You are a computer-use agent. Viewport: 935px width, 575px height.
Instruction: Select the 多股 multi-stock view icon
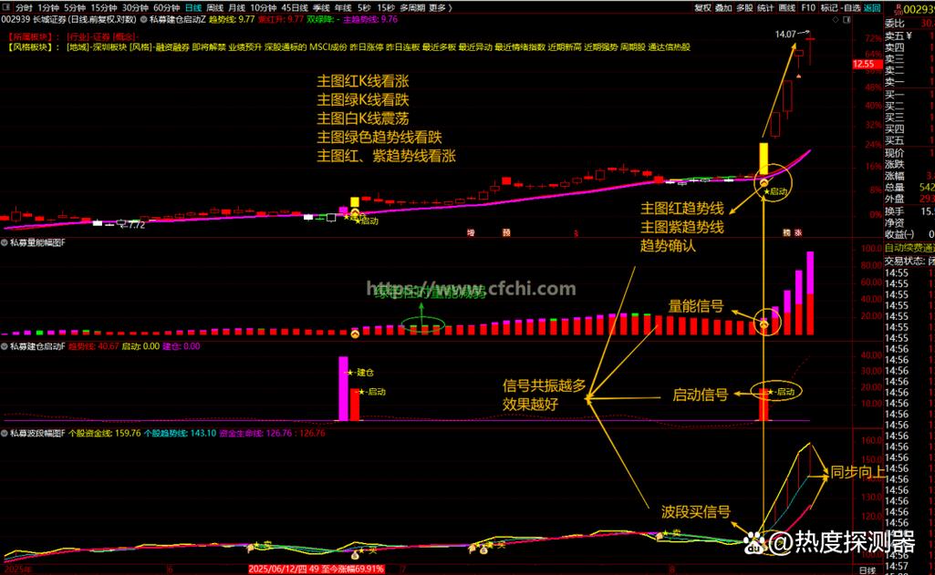pyautogui.click(x=744, y=6)
